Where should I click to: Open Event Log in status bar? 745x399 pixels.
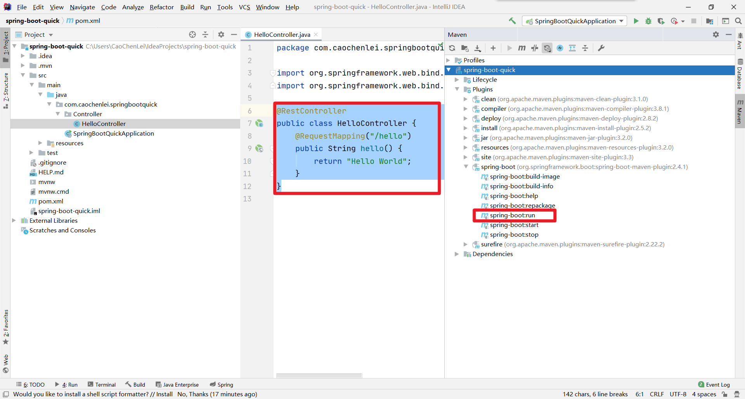click(x=714, y=385)
